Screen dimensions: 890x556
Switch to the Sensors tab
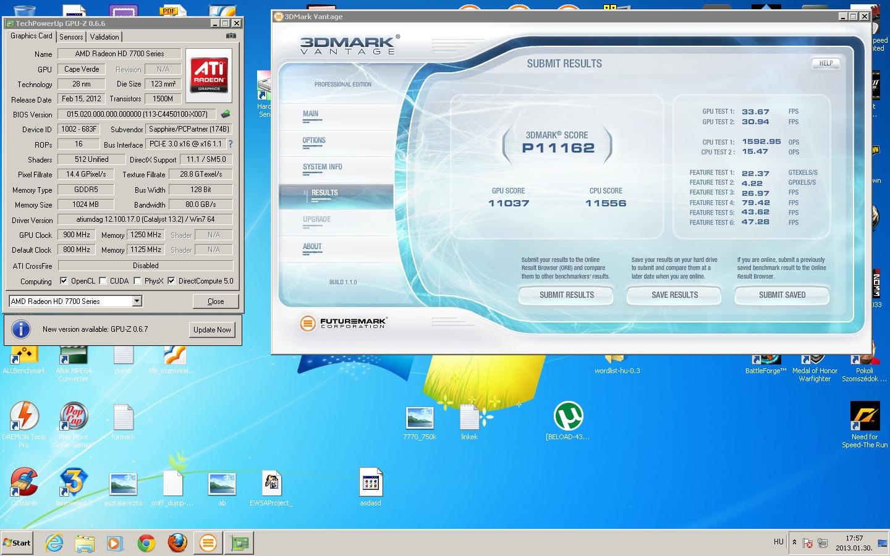click(71, 36)
